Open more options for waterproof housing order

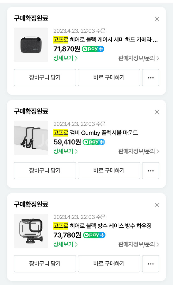click(151, 264)
